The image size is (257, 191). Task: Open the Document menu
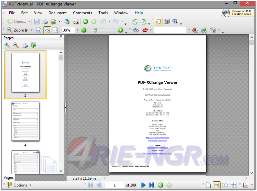tap(58, 13)
